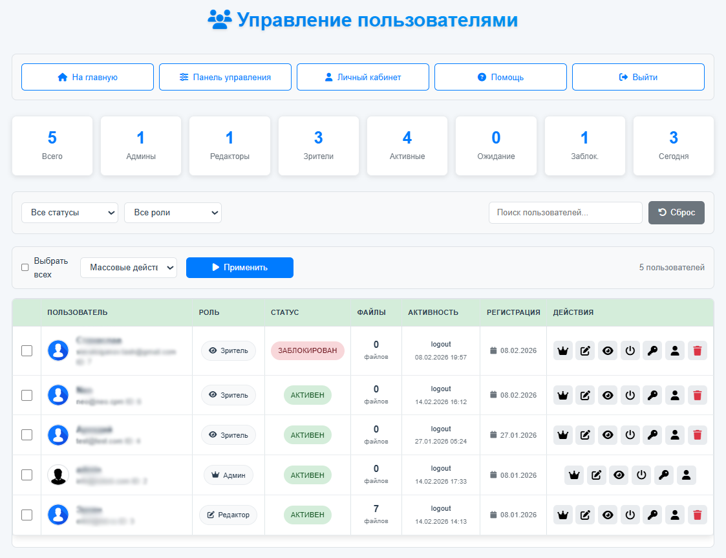Open the Массовые действия dropdown
Screen dimensions: 726x558
coord(128,267)
